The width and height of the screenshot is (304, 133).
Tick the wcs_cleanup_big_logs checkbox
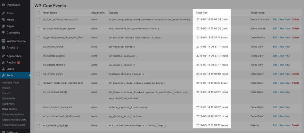[38, 125]
